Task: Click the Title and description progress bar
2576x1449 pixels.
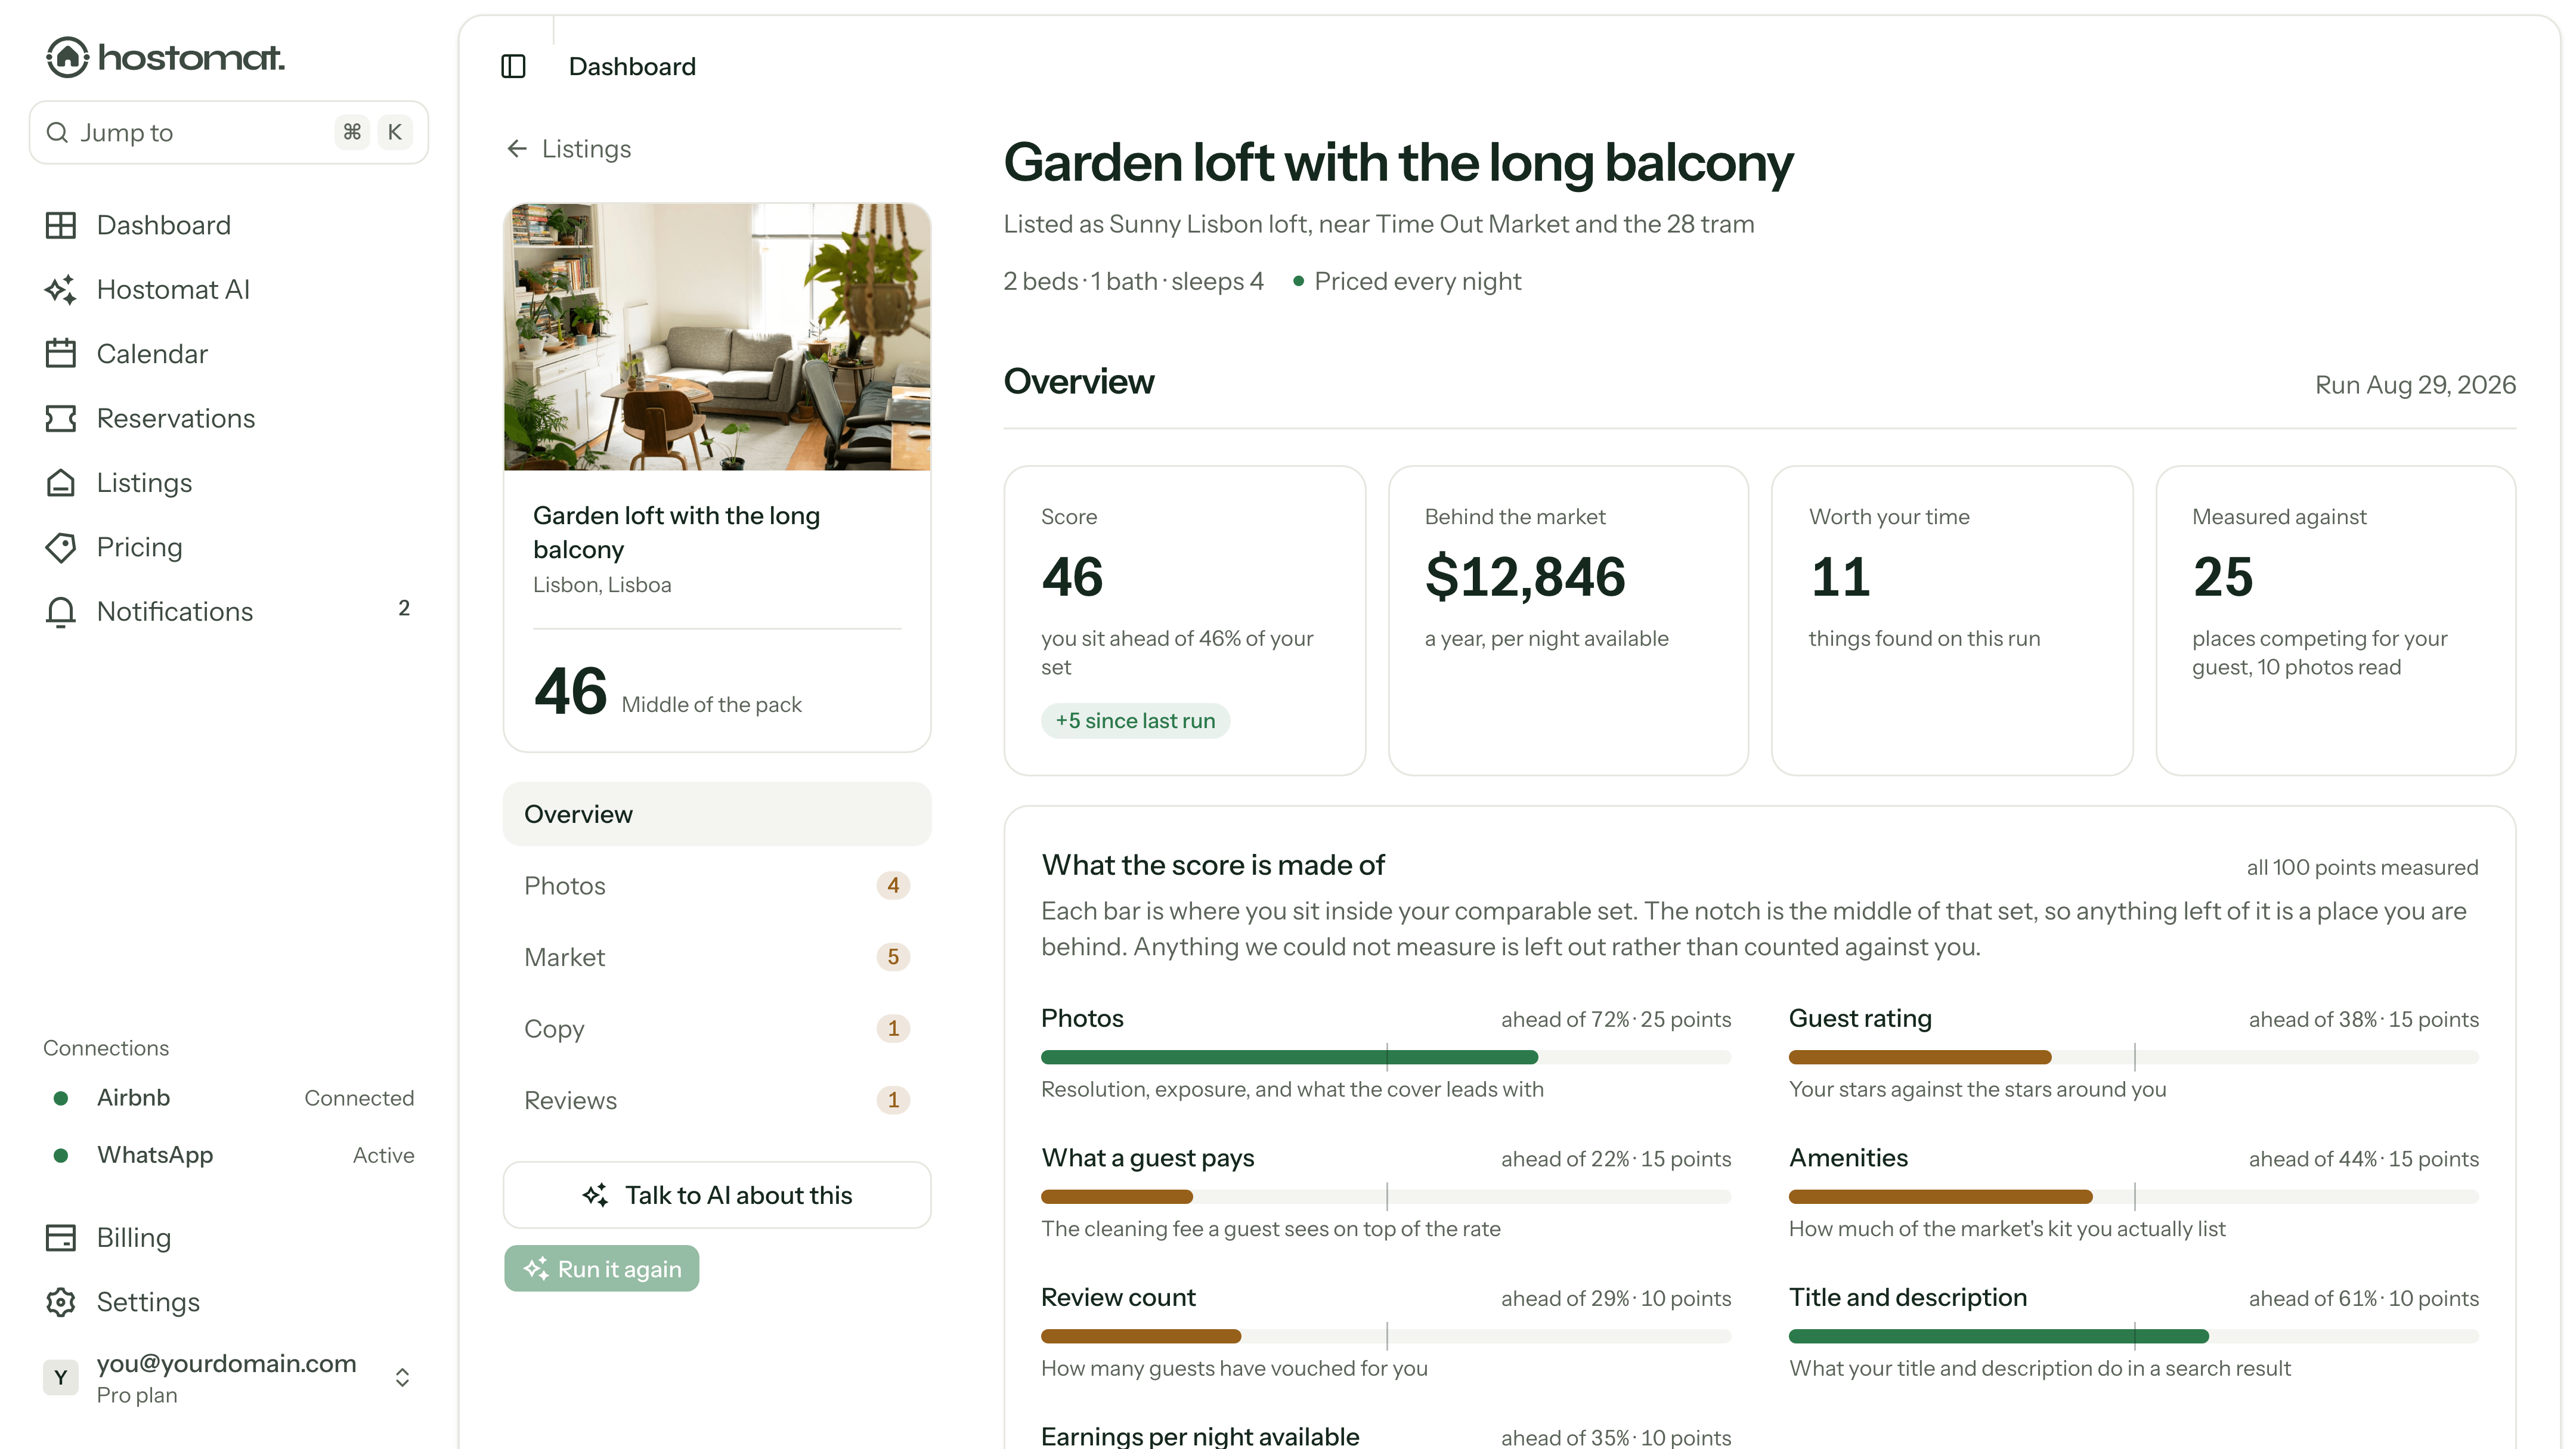Action: 2133,1336
